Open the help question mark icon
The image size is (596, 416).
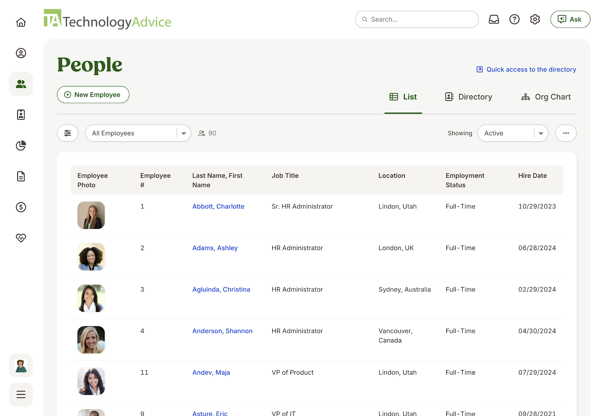pyautogui.click(x=514, y=19)
